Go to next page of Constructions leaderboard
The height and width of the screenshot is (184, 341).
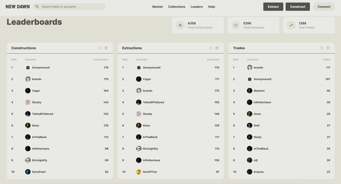106,48
